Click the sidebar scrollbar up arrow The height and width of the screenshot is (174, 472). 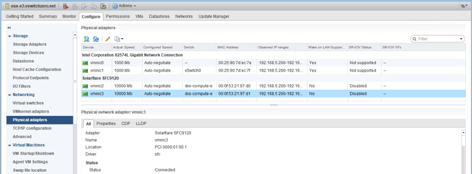(x=75, y=35)
